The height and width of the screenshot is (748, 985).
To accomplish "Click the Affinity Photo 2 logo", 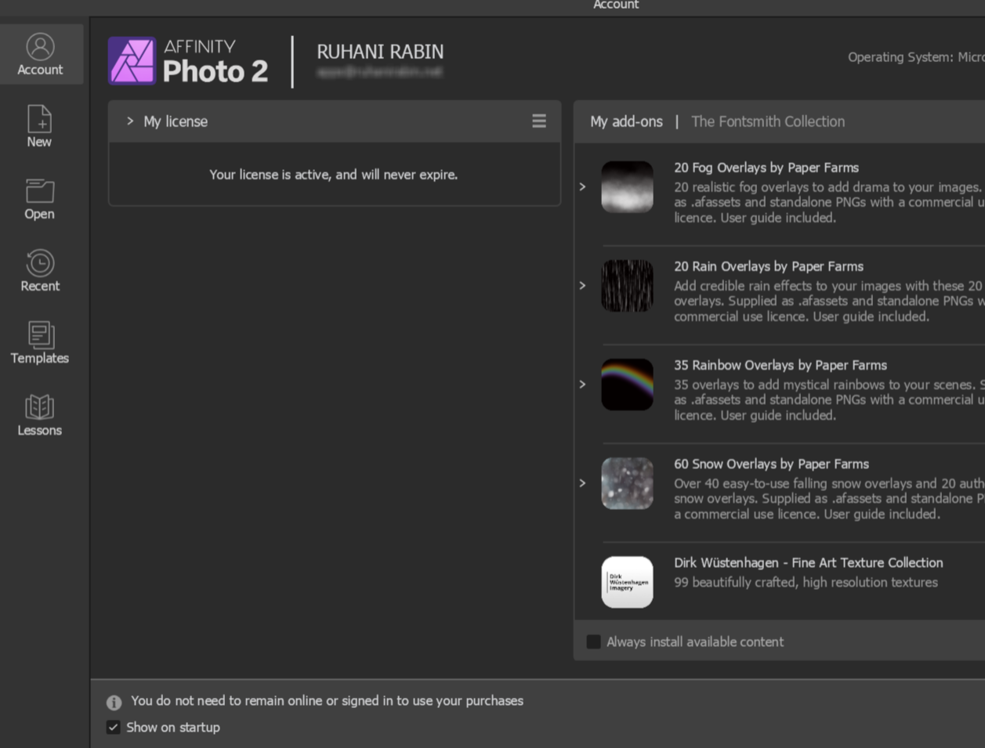I will 188,60.
